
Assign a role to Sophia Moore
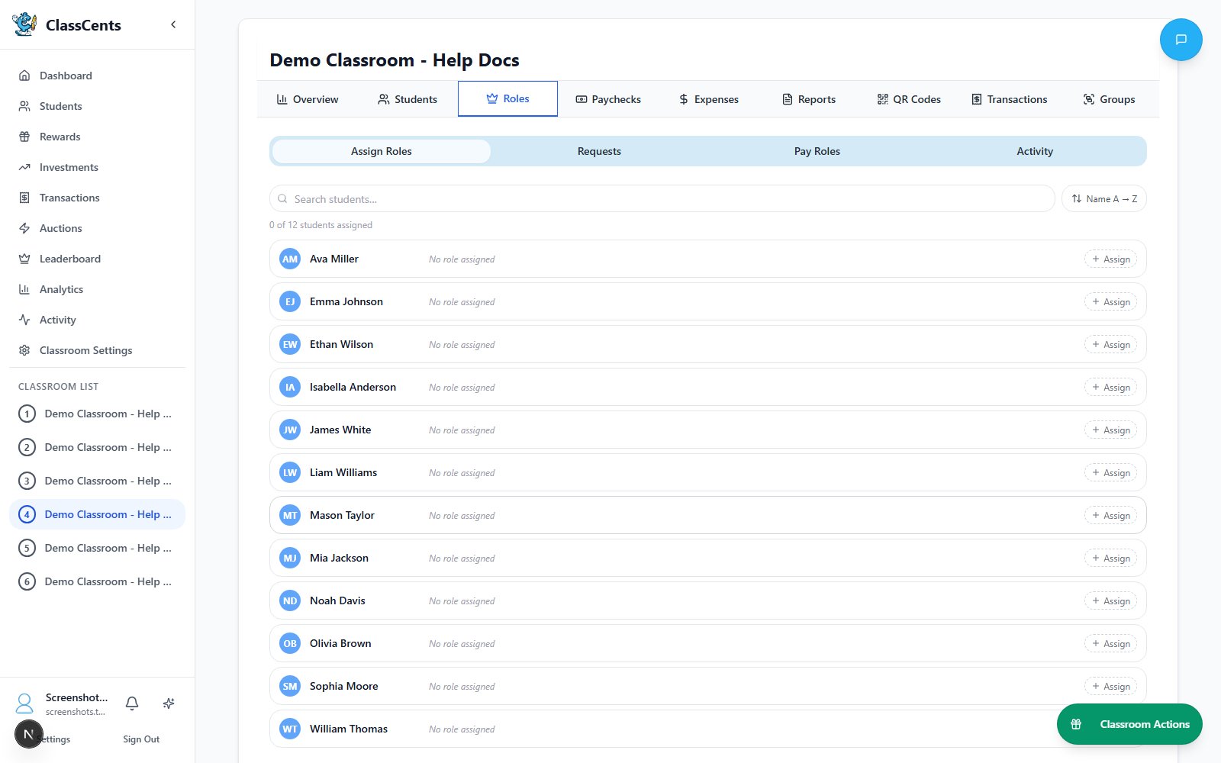point(1110,687)
